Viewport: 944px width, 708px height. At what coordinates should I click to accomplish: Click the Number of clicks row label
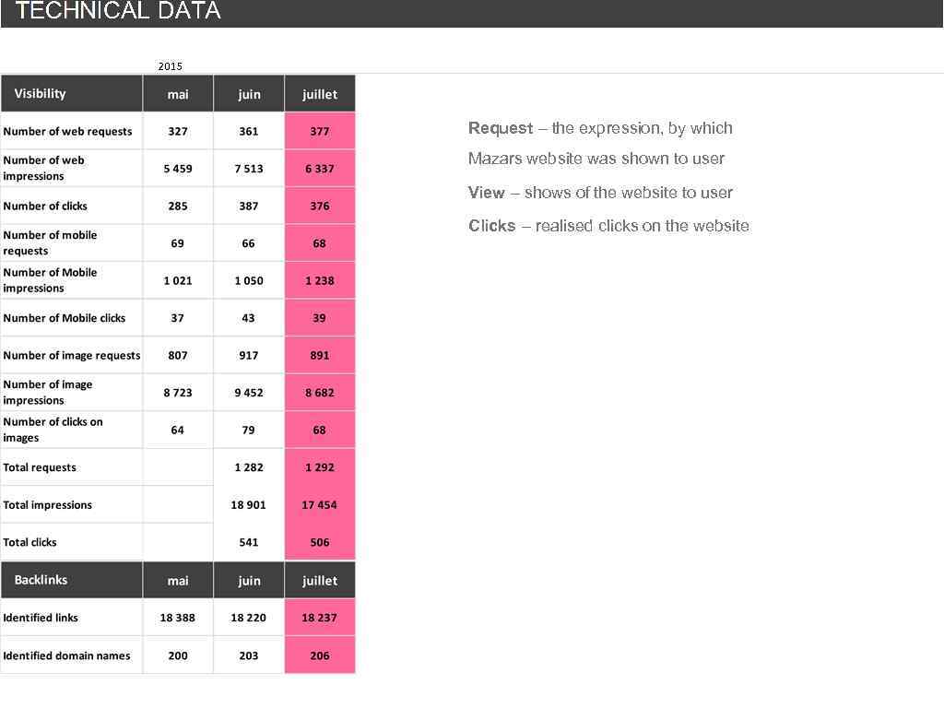(45, 206)
